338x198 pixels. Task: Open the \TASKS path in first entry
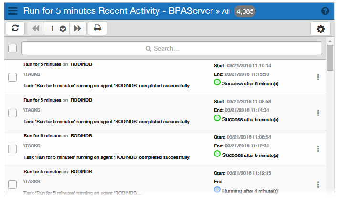click(x=32, y=74)
